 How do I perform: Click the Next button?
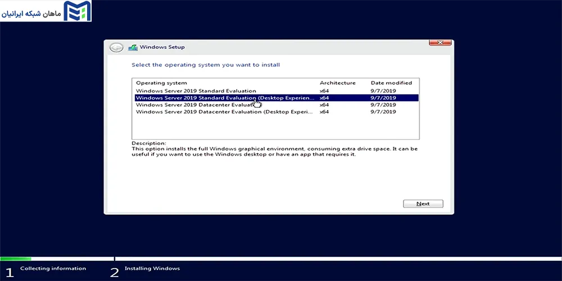tap(423, 203)
